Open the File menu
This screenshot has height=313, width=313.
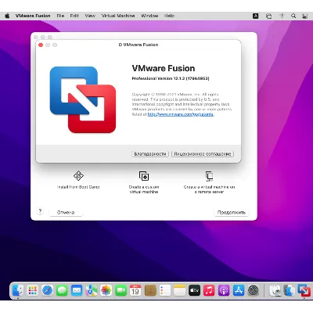pos(60,16)
